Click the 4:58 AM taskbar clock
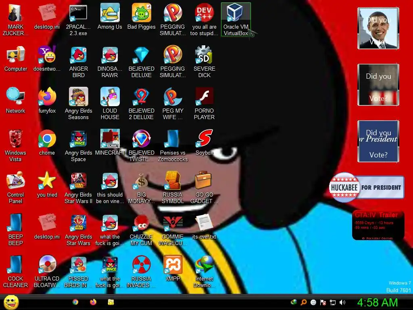Screen dimensions: 413x310 [377, 303]
